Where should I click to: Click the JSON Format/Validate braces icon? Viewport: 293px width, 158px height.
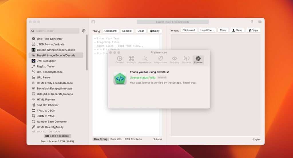coord(33,44)
